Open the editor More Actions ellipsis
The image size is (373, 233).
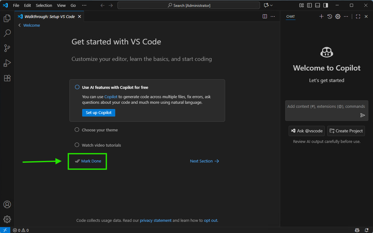pos(273,16)
